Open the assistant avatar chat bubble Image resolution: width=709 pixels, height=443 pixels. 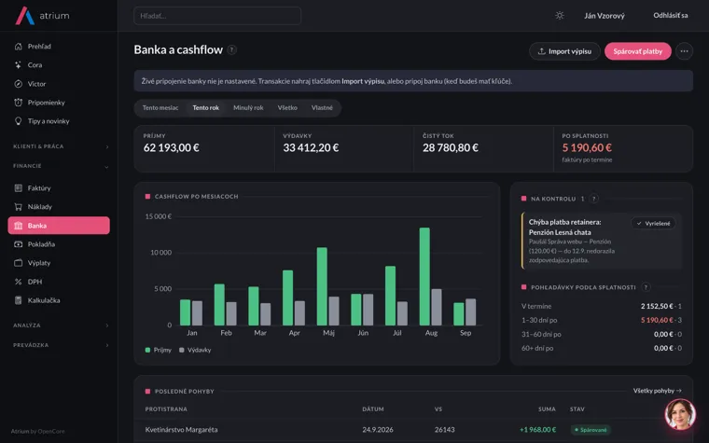click(x=679, y=414)
